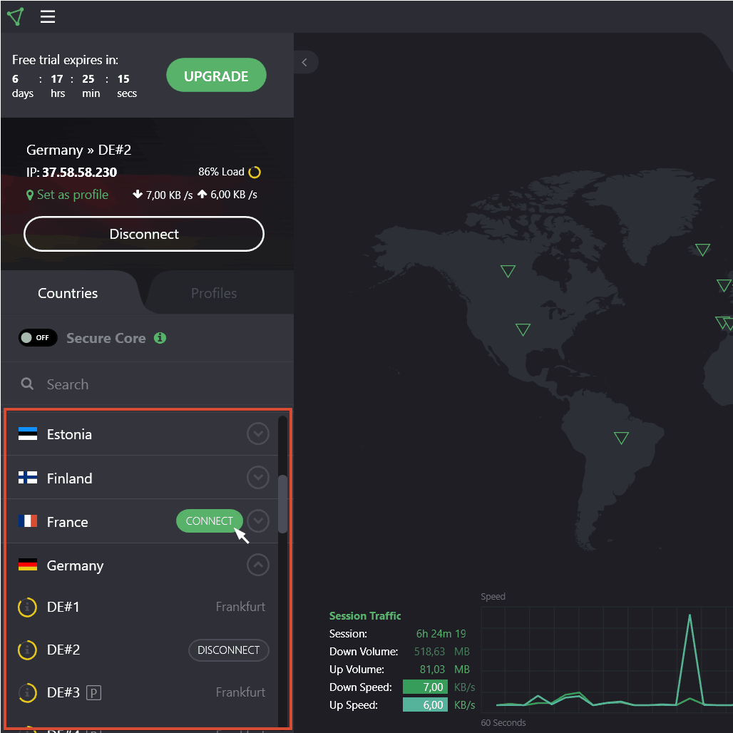Select the Canada server marker on the map
The height and width of the screenshot is (733, 733).
click(508, 270)
